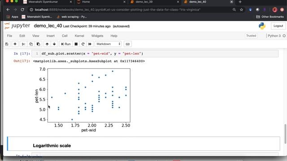Reload the current browser page

tap(22, 10)
